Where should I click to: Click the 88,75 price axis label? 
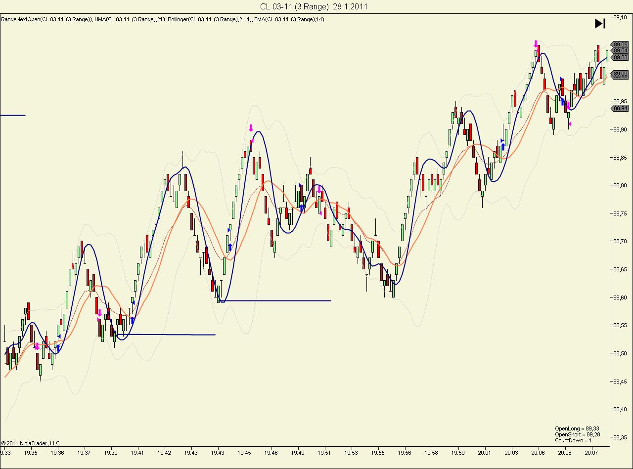(620, 213)
